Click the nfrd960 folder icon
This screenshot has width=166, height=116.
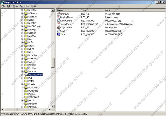pyautogui.click(x=26, y=36)
